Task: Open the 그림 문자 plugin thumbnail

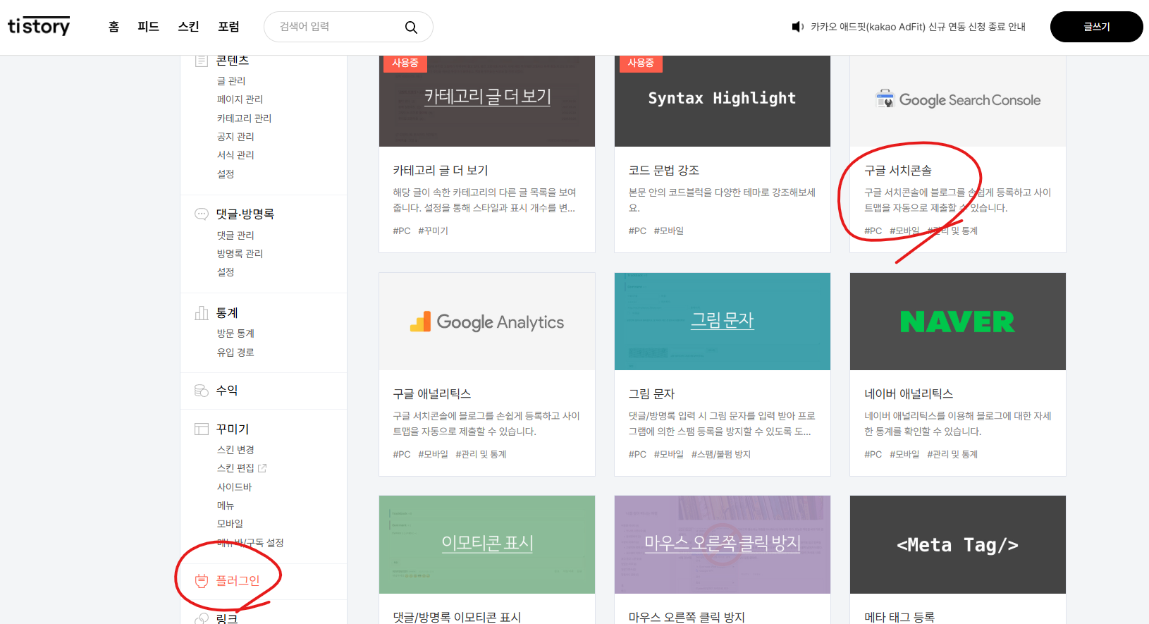Action: coord(723,322)
